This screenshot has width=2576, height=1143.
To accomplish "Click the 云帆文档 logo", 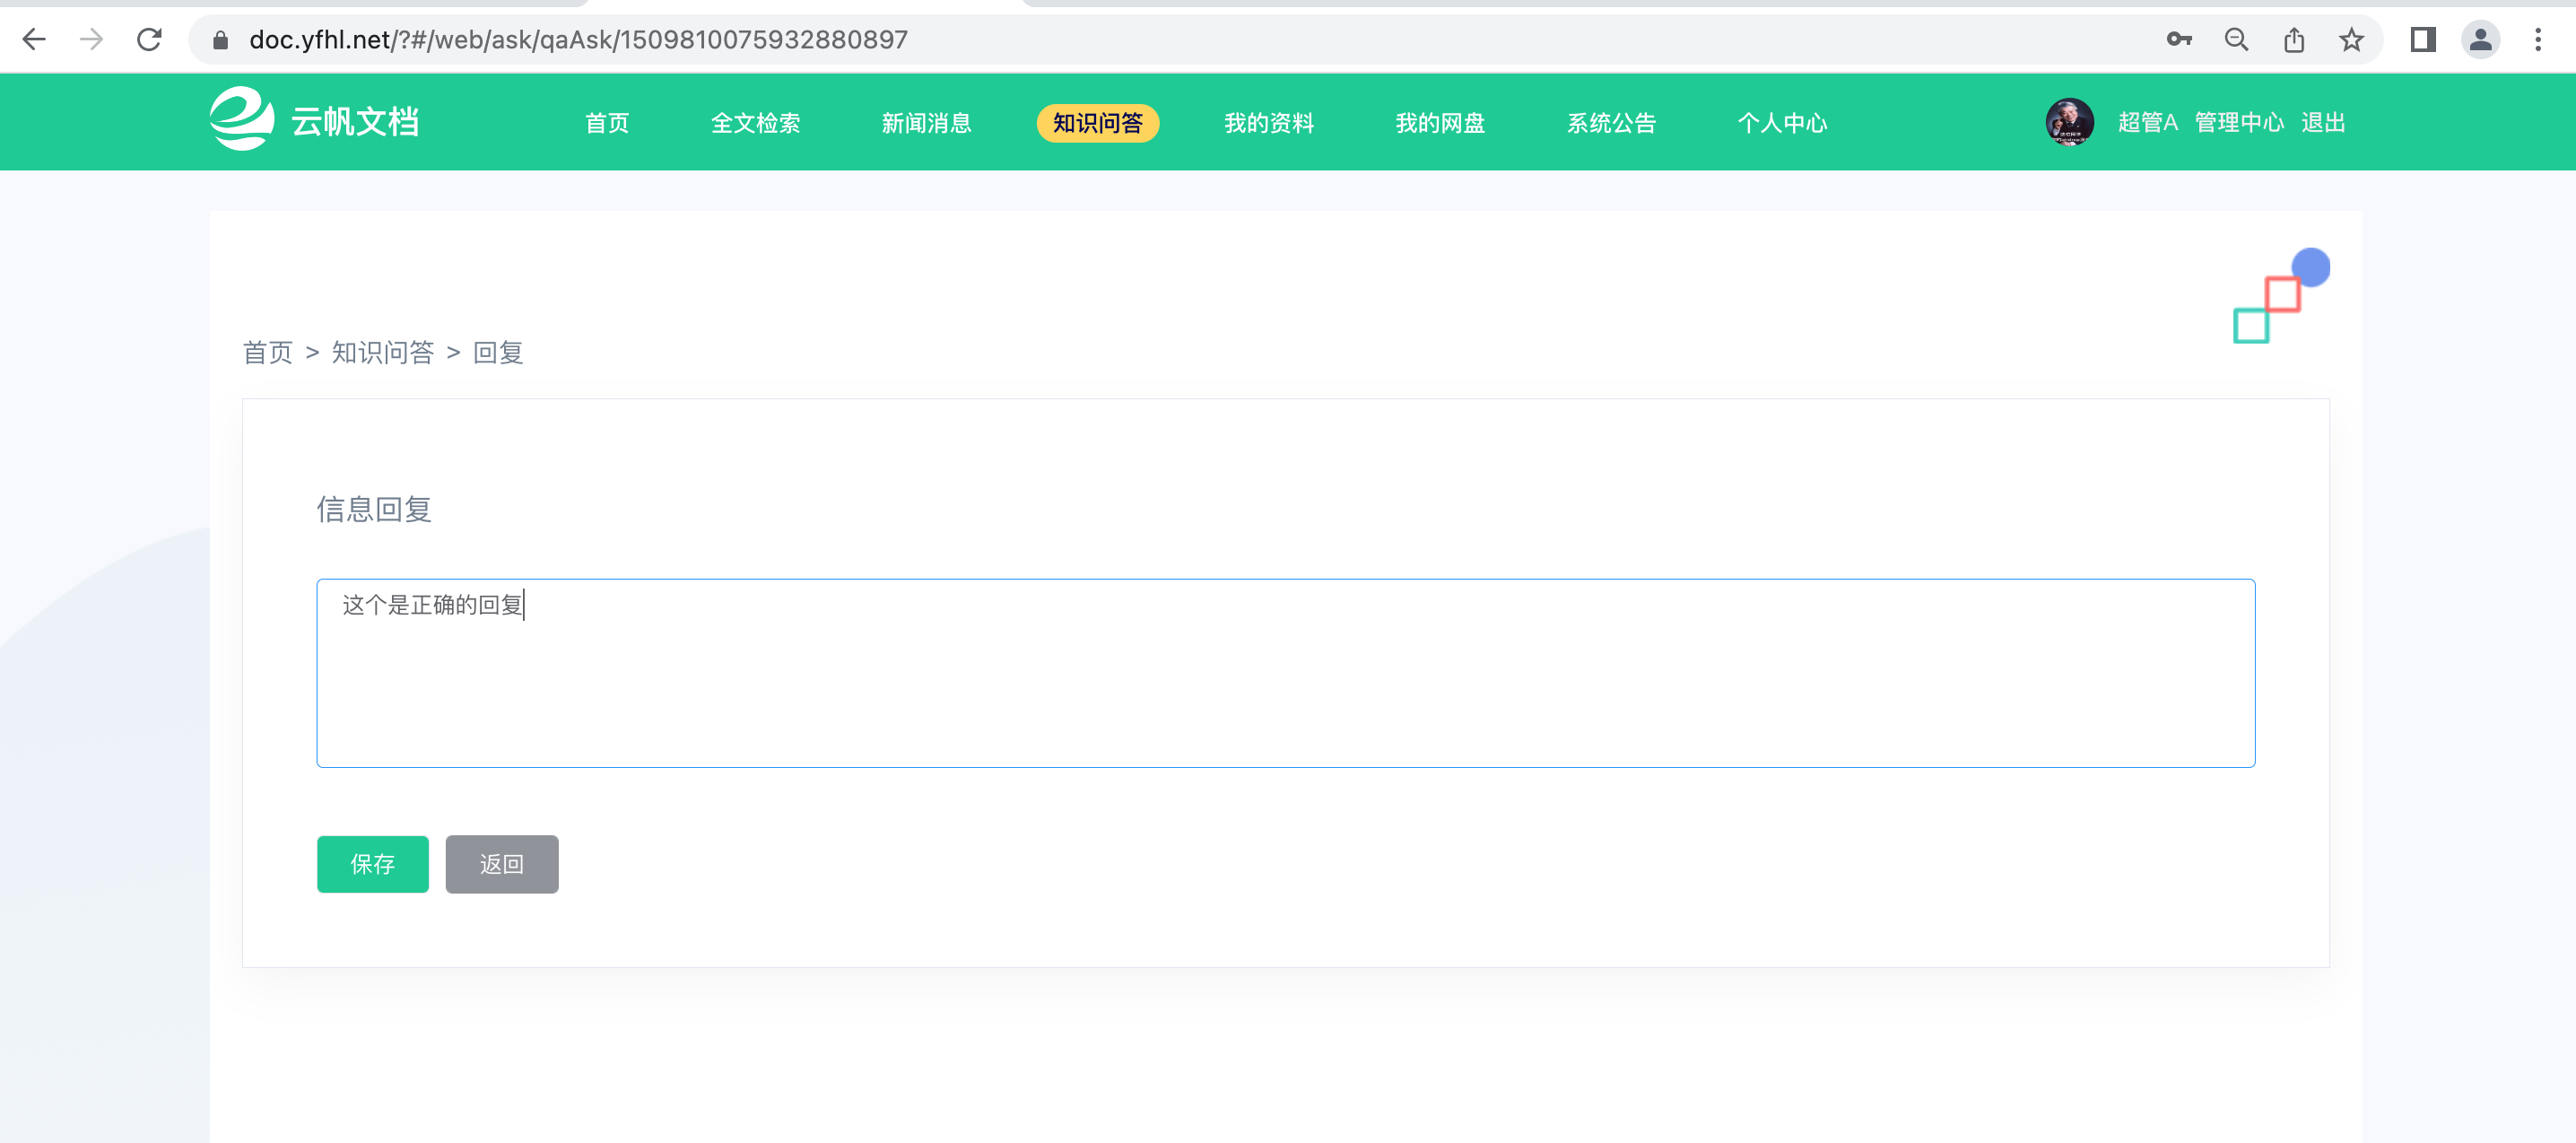I will click(315, 120).
